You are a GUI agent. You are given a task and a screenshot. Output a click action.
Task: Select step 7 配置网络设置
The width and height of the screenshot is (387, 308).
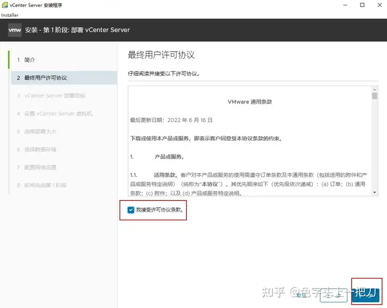coord(64,167)
